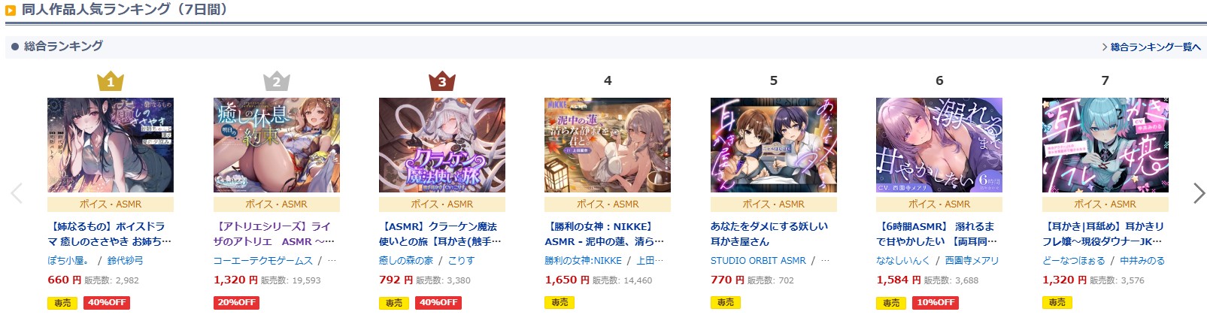The width and height of the screenshot is (1207, 330).
Task: Open the クラーケン魔法使いとの旅 title link
Action: 438,234
